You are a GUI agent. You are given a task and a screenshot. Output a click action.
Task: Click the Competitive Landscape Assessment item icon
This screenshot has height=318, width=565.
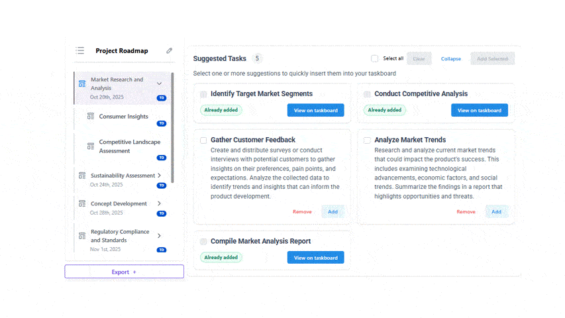coord(91,146)
